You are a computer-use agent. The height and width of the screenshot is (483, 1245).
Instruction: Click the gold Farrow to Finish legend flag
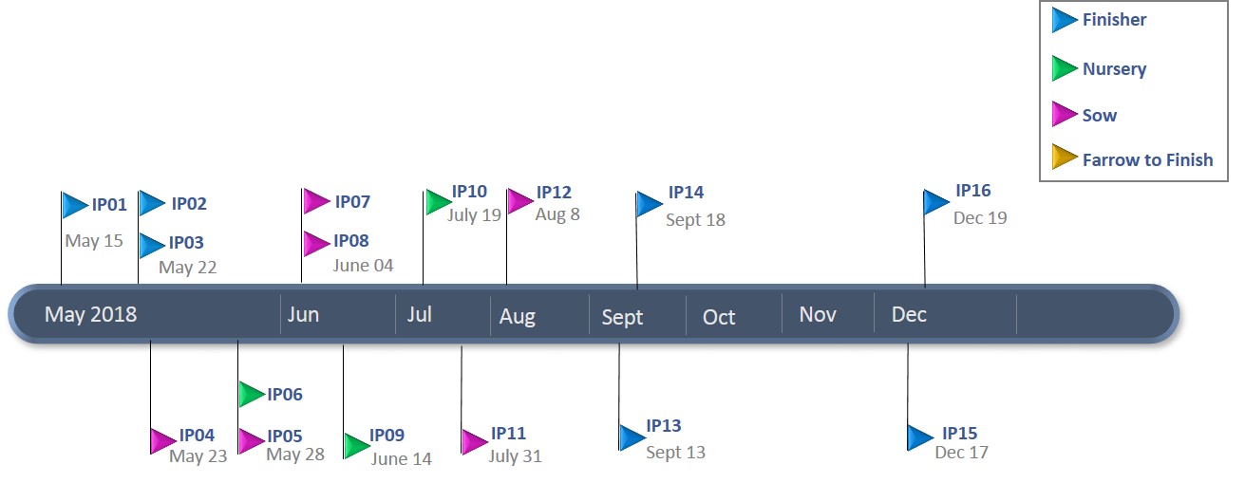click(x=1064, y=158)
